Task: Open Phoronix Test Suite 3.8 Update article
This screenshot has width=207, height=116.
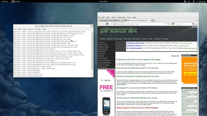Action: (x=138, y=77)
